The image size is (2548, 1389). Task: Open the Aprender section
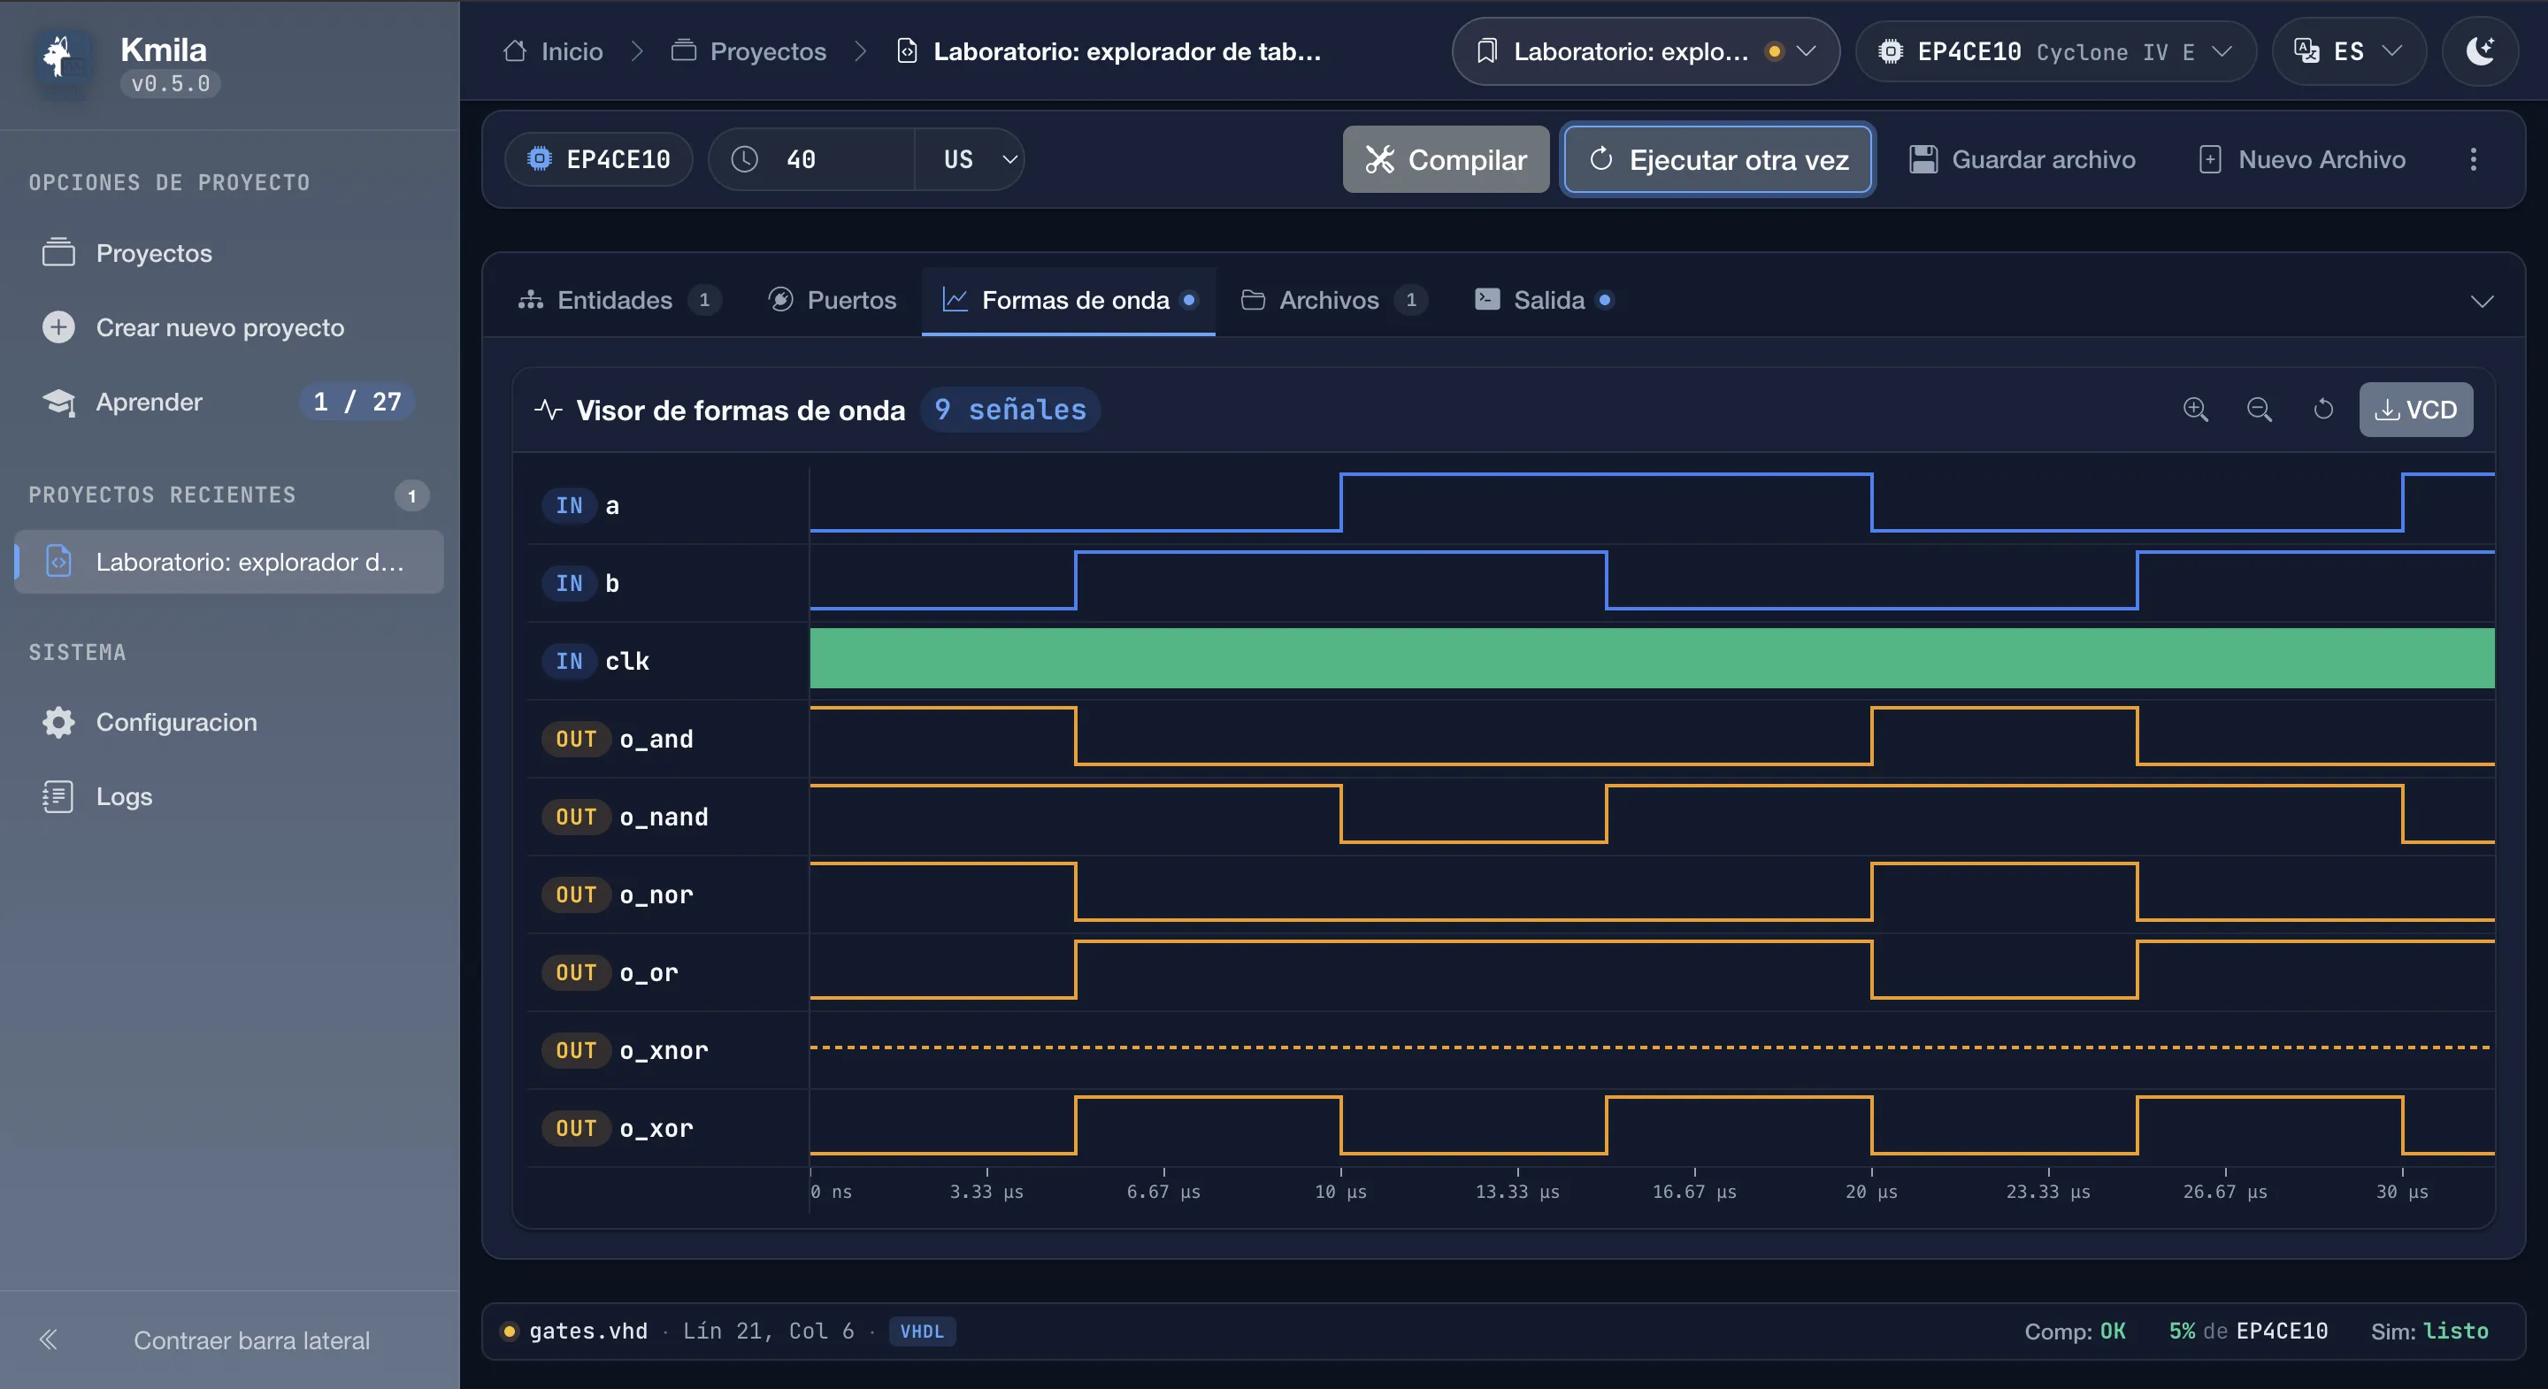click(229, 402)
